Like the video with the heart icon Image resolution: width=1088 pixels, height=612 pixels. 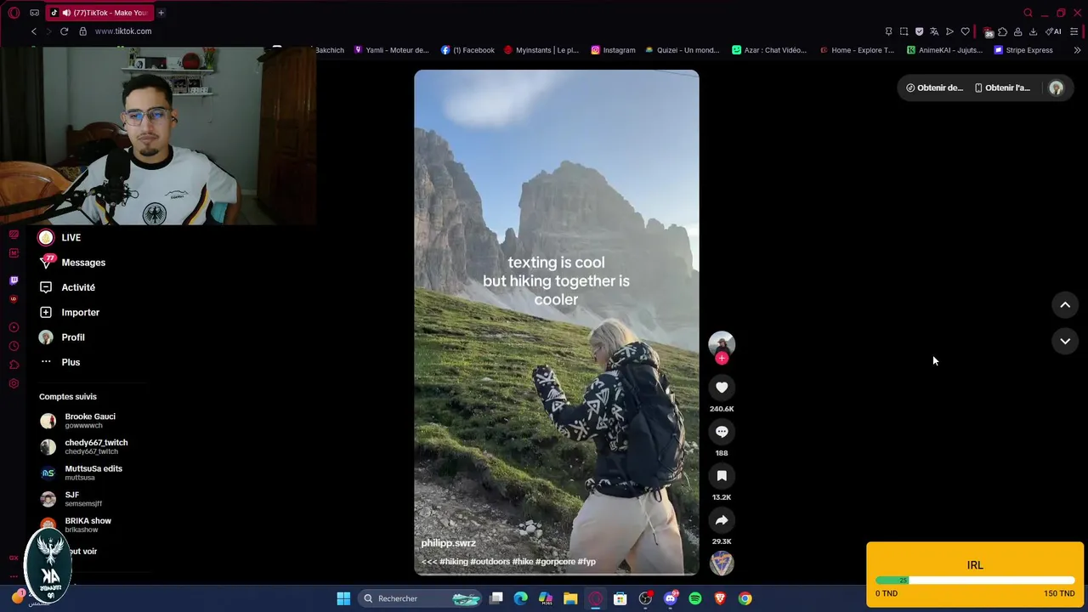[722, 388]
